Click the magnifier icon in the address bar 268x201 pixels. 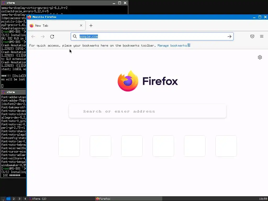[75, 36]
